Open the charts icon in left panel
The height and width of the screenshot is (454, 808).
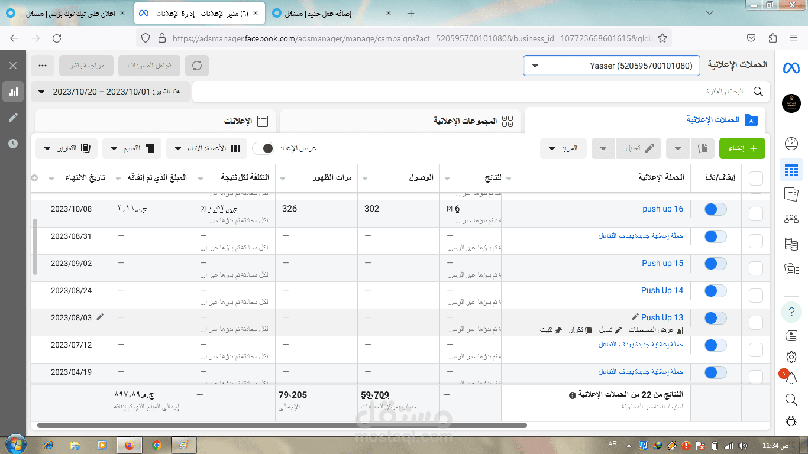(x=13, y=92)
